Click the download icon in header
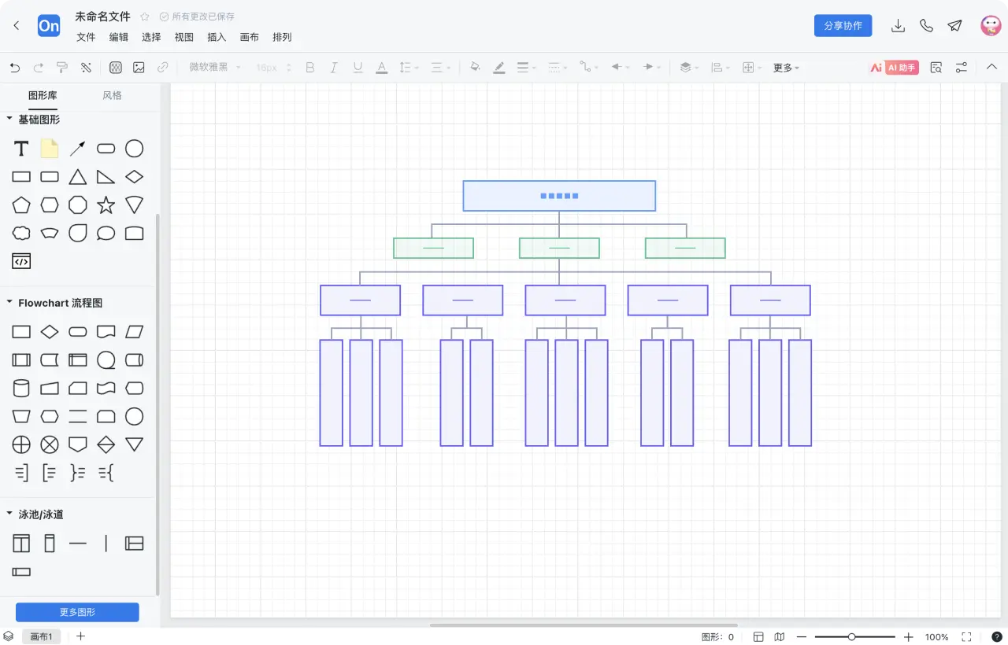The width and height of the screenshot is (1008, 645). pyautogui.click(x=898, y=26)
